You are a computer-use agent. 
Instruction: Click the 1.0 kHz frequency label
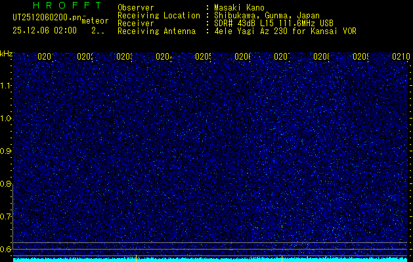click(x=5, y=119)
